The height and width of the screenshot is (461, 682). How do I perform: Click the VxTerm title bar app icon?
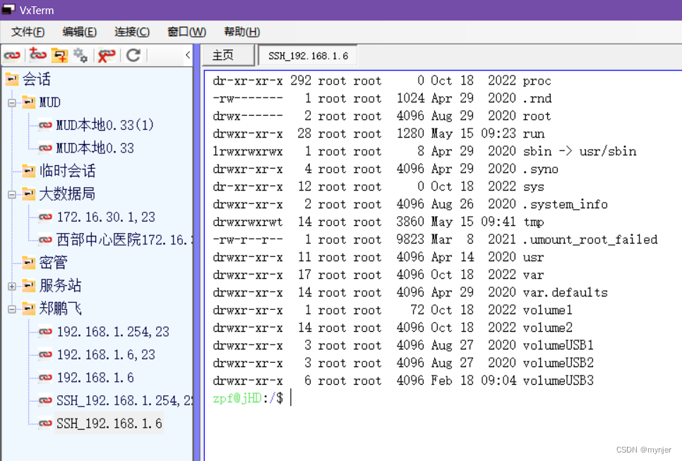tap(8, 9)
